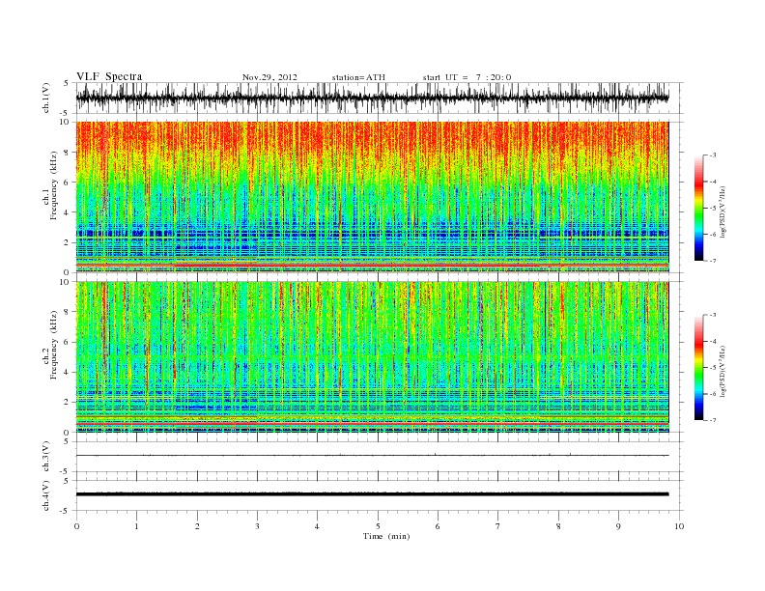The width and height of the screenshot is (765, 591).
Task: Click the '4' kHz tick on ch.1 spectrogram axis
Action: [x=67, y=212]
